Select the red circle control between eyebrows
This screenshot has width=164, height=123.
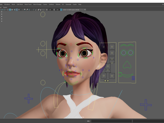(71, 44)
